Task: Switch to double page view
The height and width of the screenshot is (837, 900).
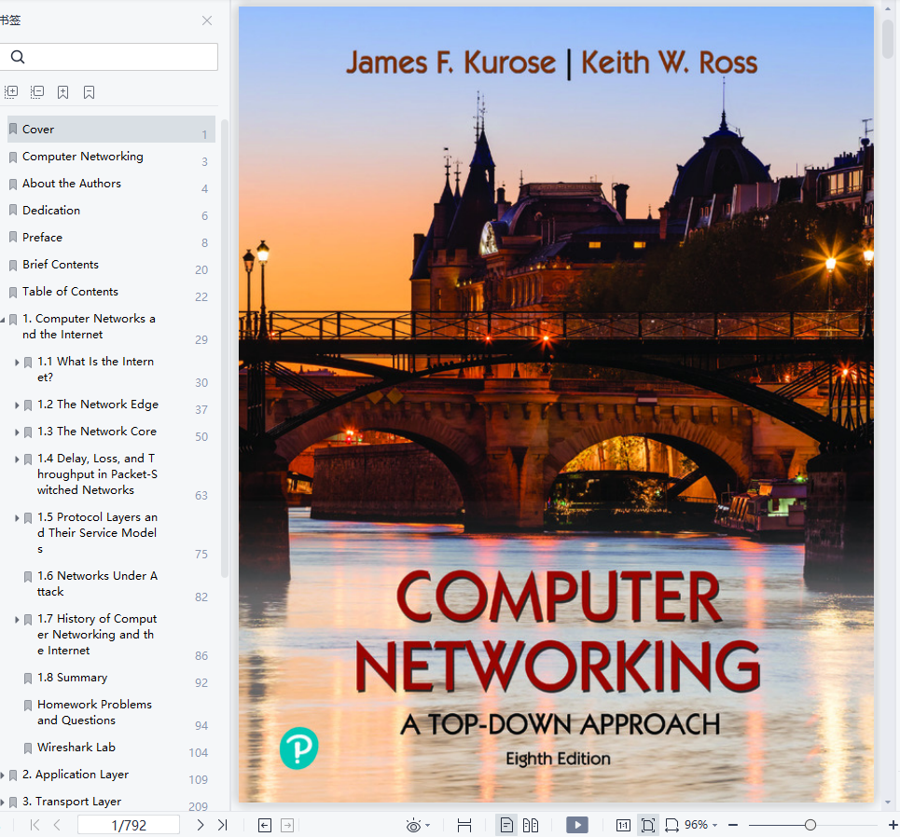Action: pyautogui.click(x=531, y=825)
